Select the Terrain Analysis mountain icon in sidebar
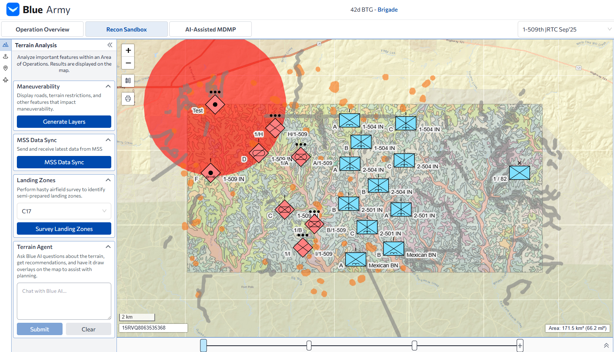 [6, 45]
